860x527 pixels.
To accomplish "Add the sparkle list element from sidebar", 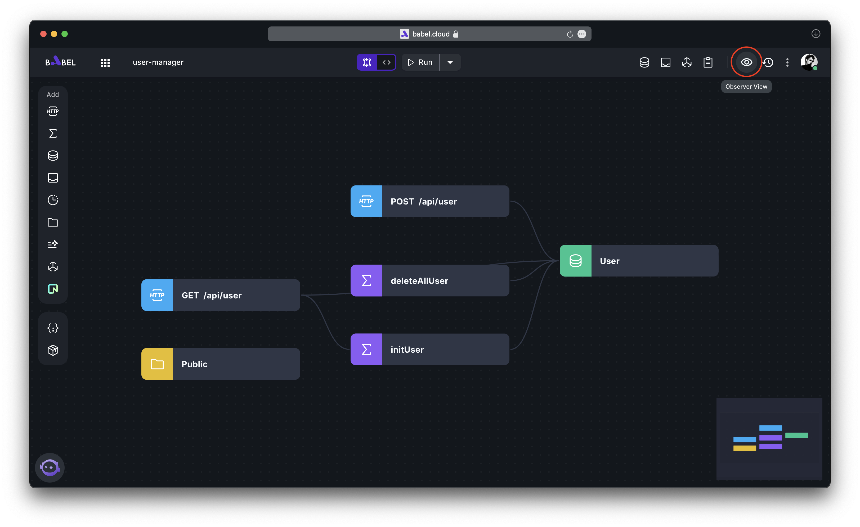I will pyautogui.click(x=53, y=244).
